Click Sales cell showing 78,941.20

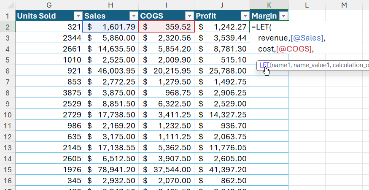coord(110,170)
